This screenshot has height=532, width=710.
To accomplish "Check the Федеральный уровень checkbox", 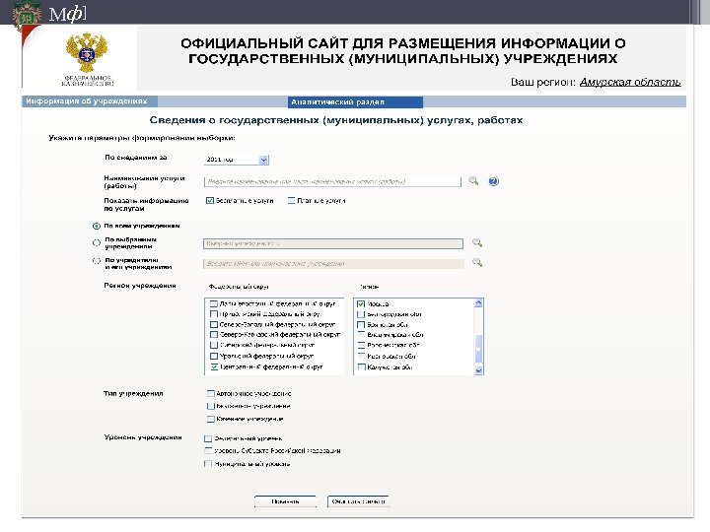I will [x=208, y=438].
